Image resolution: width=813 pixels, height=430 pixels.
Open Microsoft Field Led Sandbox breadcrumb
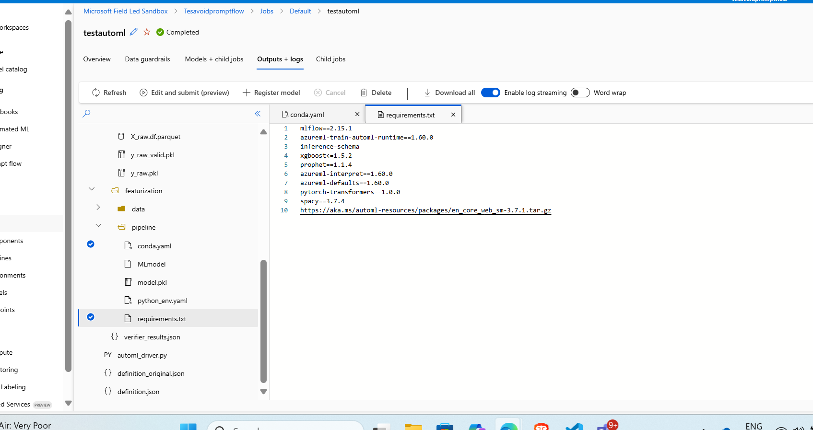(x=126, y=11)
